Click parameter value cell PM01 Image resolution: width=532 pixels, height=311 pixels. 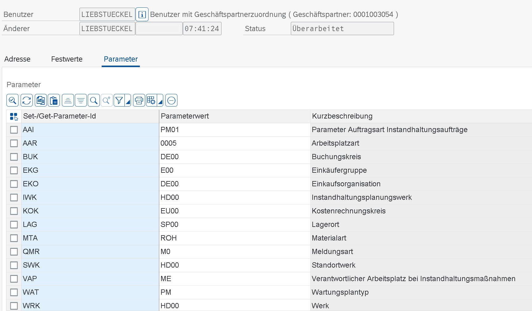235,130
